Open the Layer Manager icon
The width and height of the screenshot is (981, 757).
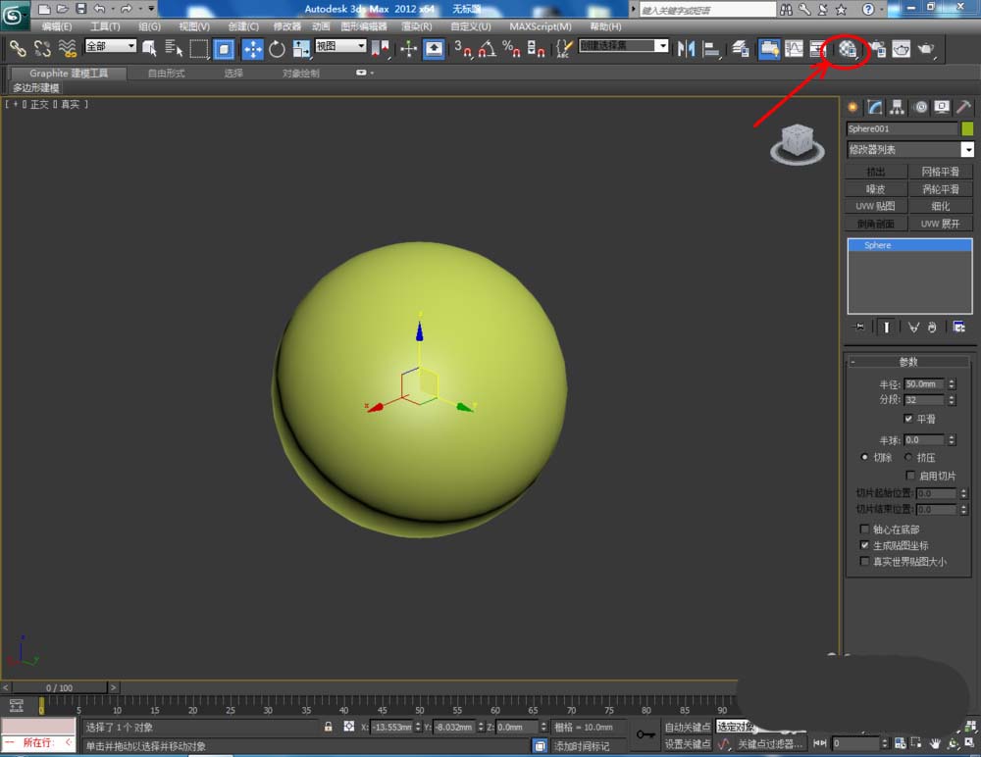(740, 48)
